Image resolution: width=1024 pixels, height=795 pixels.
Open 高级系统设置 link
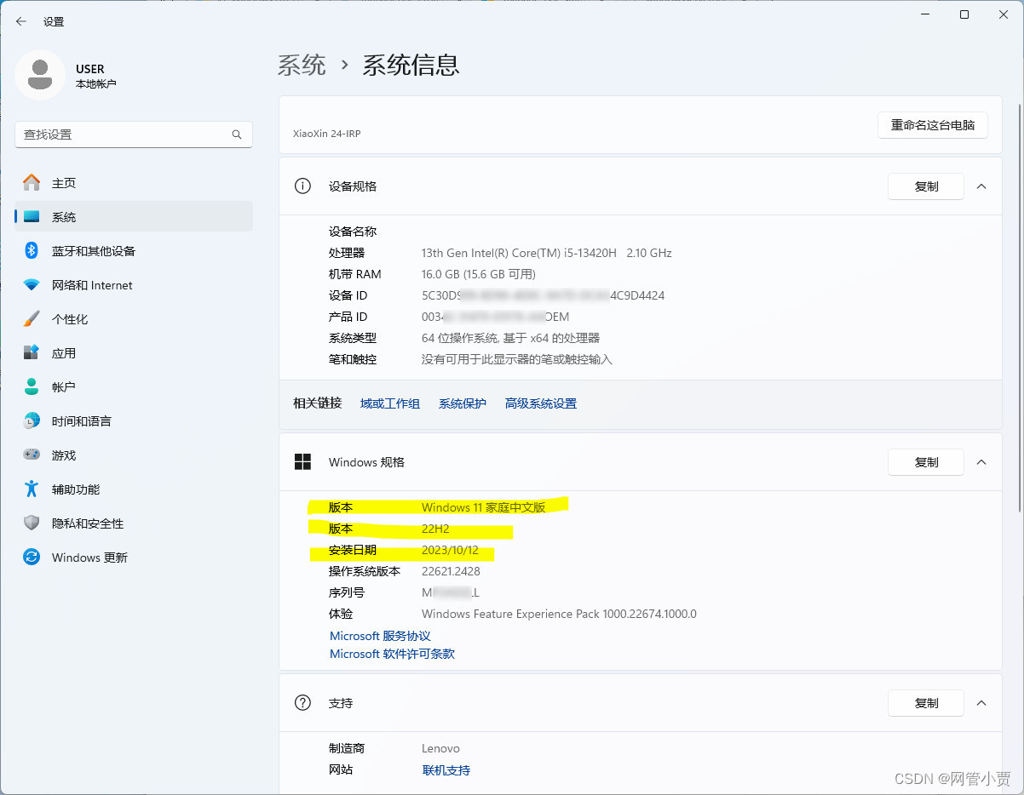541,403
